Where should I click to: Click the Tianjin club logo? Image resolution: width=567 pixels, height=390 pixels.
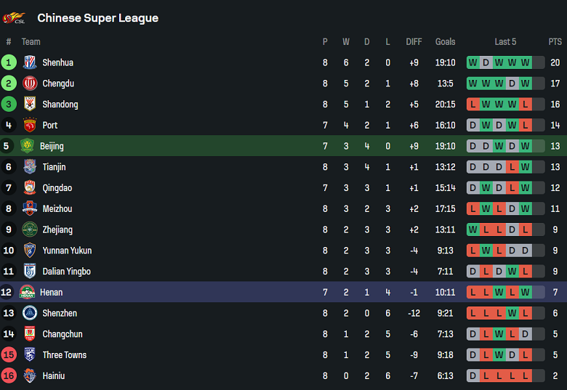pos(30,167)
